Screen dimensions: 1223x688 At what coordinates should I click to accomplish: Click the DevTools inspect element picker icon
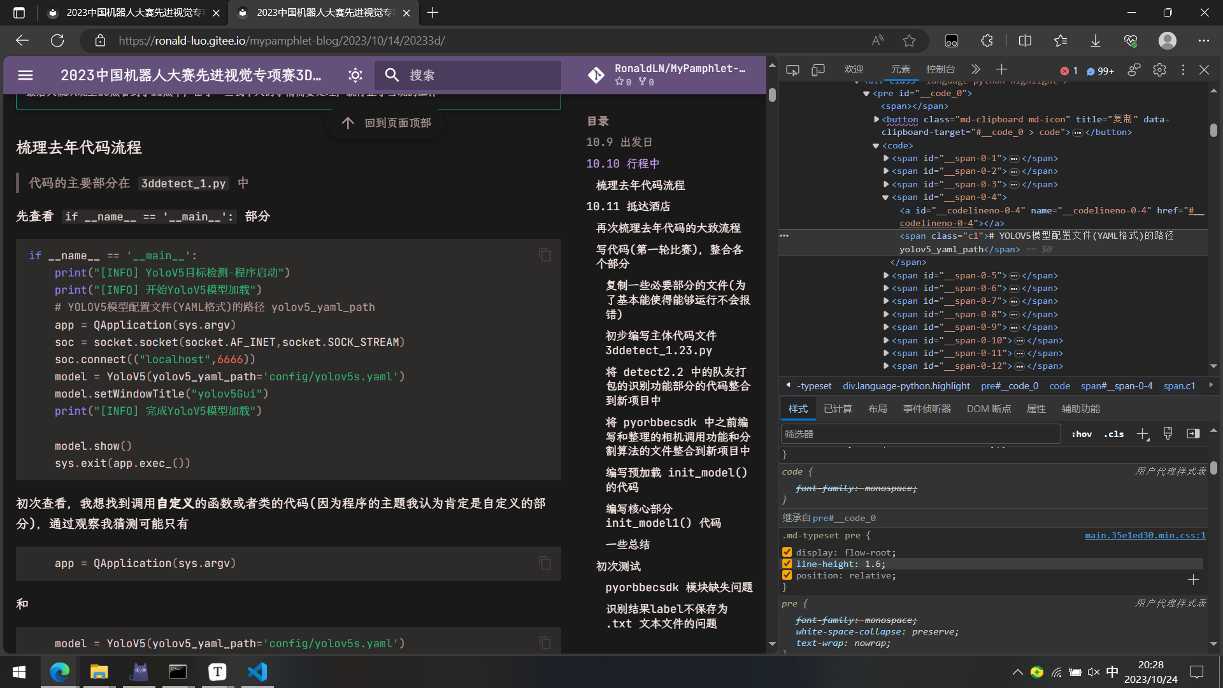click(792, 70)
